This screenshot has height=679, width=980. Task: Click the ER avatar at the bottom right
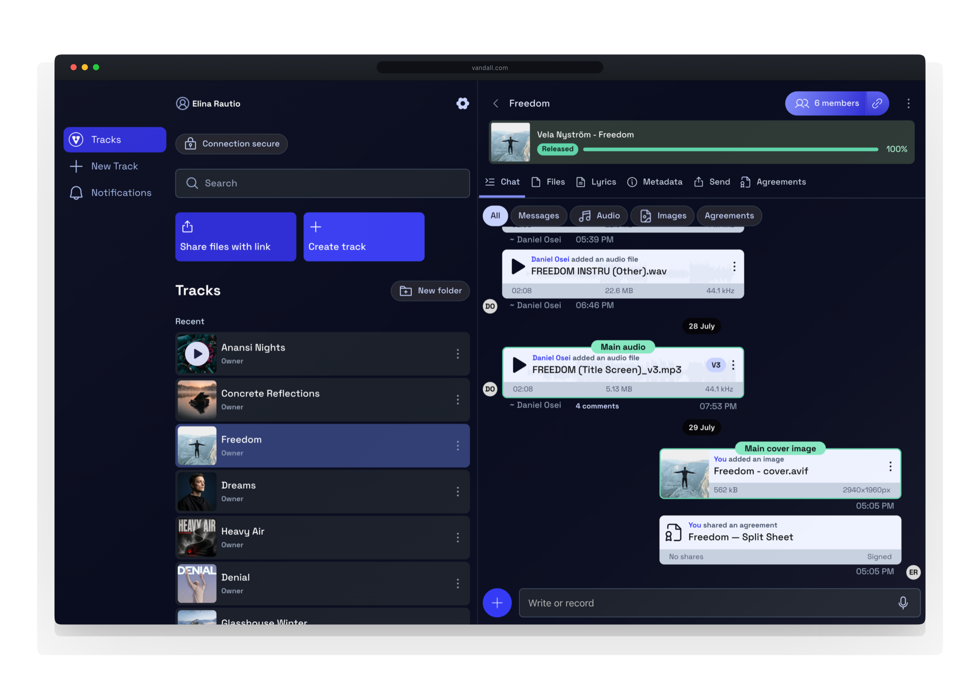pyautogui.click(x=913, y=572)
